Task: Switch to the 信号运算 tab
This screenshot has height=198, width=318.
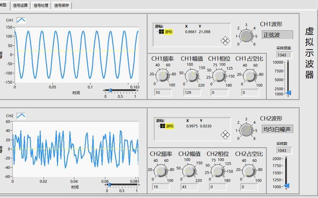Action: pos(20,6)
